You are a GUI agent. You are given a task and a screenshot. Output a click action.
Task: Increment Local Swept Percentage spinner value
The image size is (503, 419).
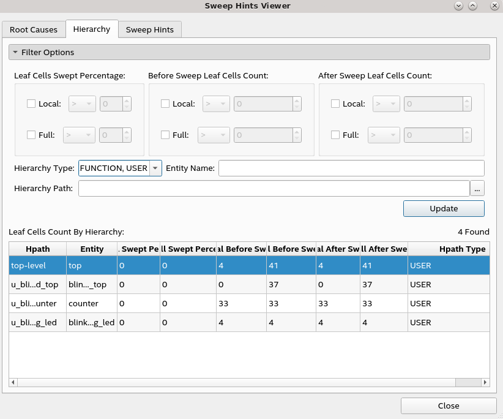127,101
